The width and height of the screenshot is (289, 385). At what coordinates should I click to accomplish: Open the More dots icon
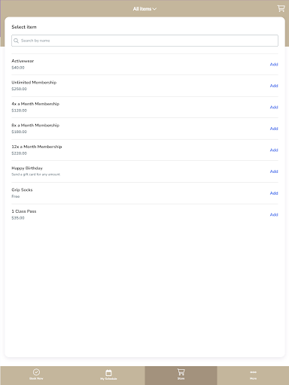coord(253,372)
